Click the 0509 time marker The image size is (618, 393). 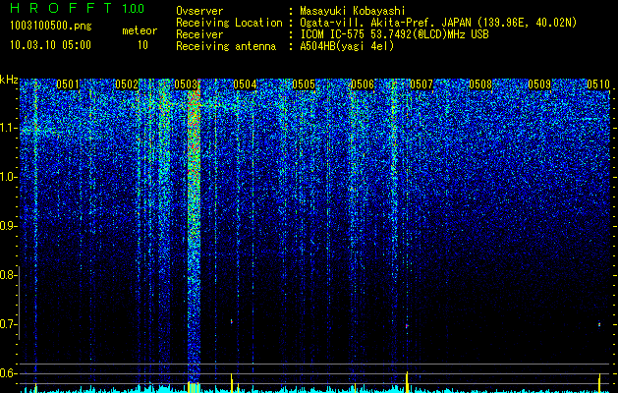[539, 84]
